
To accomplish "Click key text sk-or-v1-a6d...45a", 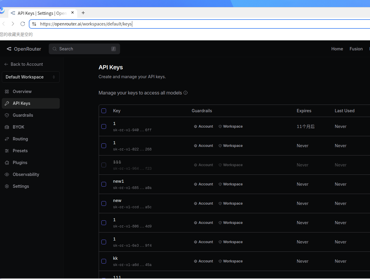I will pyautogui.click(x=132, y=265).
